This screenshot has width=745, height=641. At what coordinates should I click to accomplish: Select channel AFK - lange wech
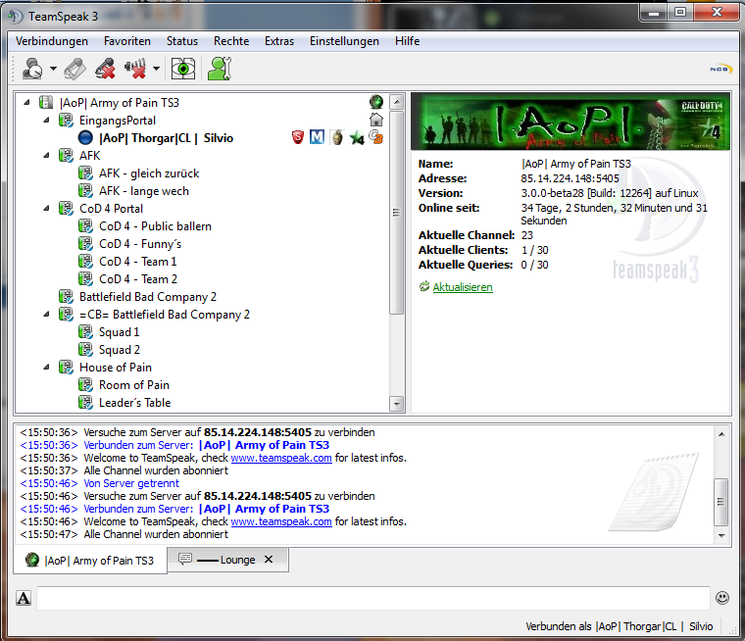coord(143,190)
